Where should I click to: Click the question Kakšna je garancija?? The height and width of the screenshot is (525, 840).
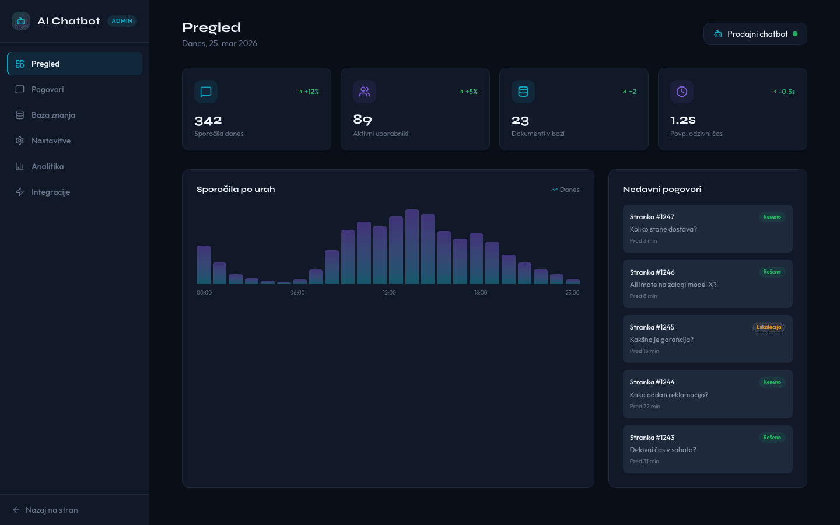tap(661, 339)
